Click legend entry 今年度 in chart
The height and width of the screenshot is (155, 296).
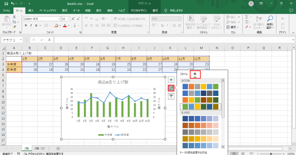[105, 135]
